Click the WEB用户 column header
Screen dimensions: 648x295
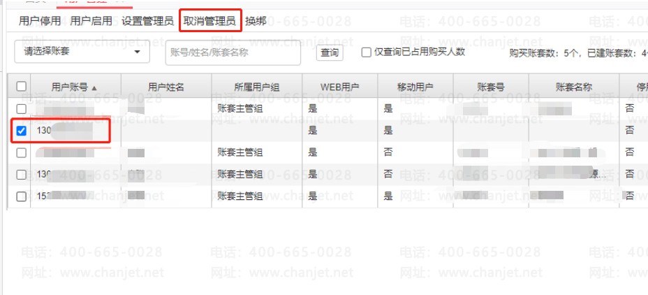(339, 87)
